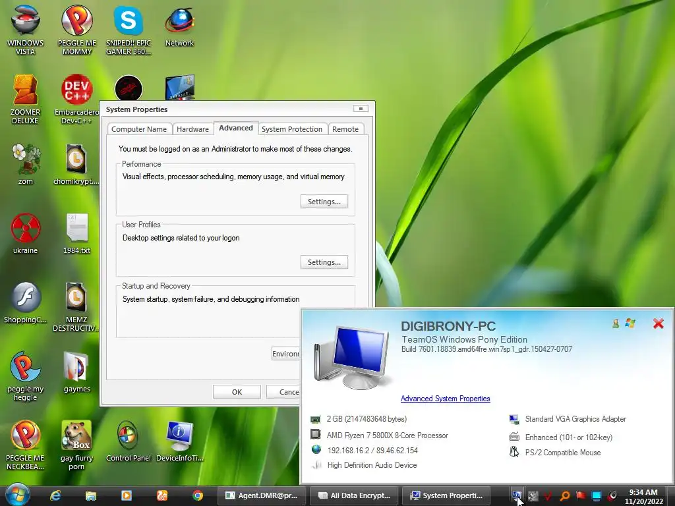Select the ZOOMER DELUXE desktop icon
675x506 pixels.
26,99
